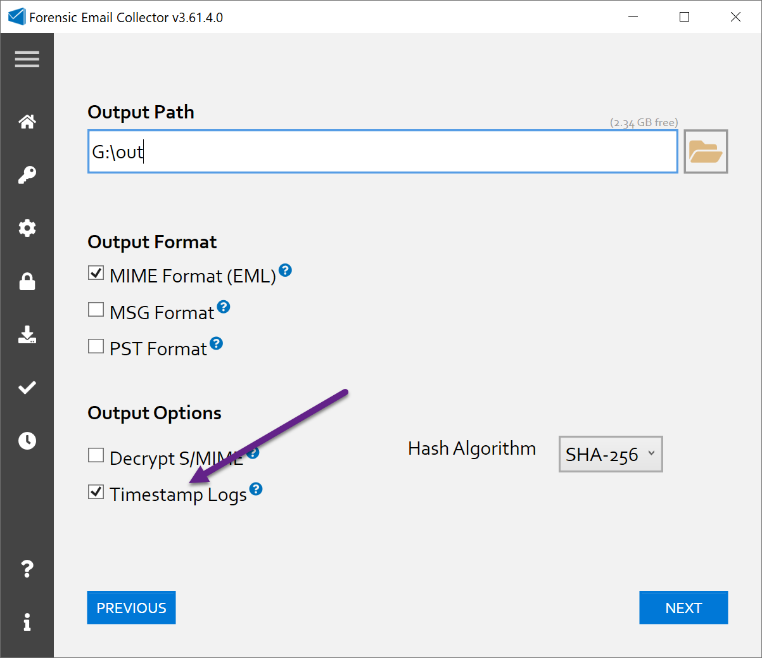Screen dimensions: 762x658
Task: Click the NEXT button
Action: 683,608
